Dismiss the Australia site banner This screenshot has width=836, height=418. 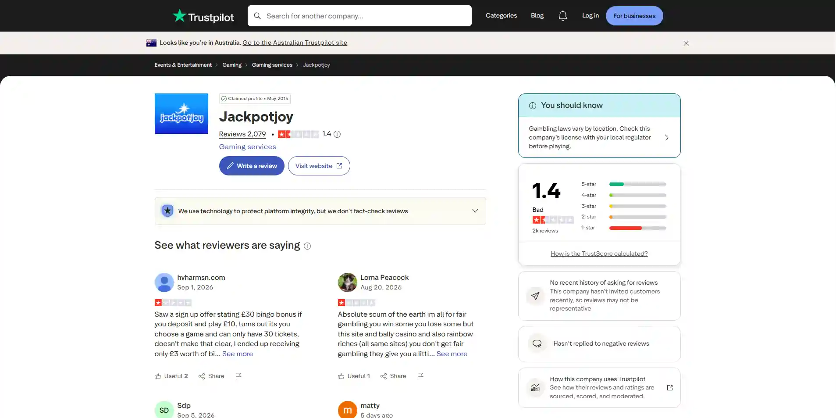tap(686, 43)
